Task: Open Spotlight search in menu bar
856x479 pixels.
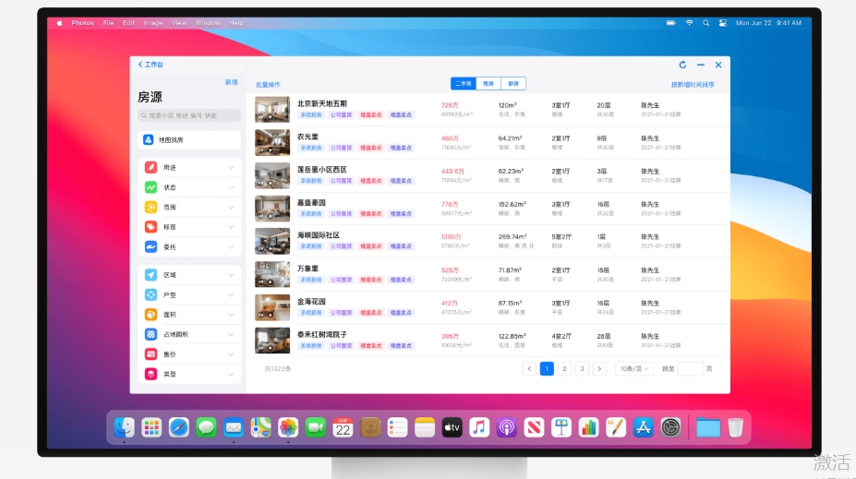Action: pos(705,23)
